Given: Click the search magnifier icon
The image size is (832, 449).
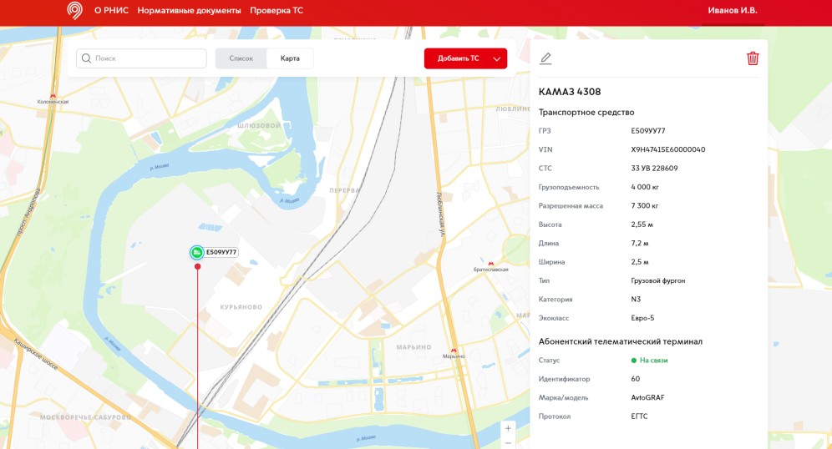Looking at the screenshot, I should point(87,58).
